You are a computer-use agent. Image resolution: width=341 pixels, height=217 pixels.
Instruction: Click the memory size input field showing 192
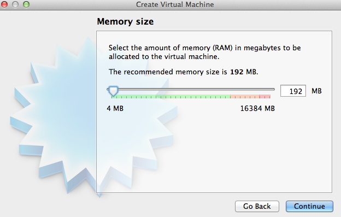pos(293,91)
